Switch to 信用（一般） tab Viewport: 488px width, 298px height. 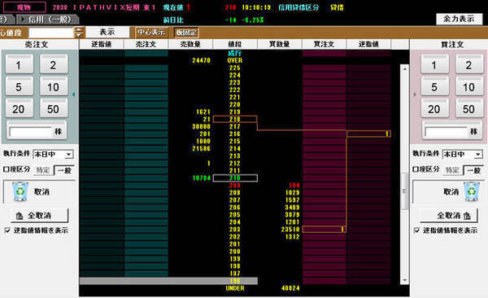[48, 20]
